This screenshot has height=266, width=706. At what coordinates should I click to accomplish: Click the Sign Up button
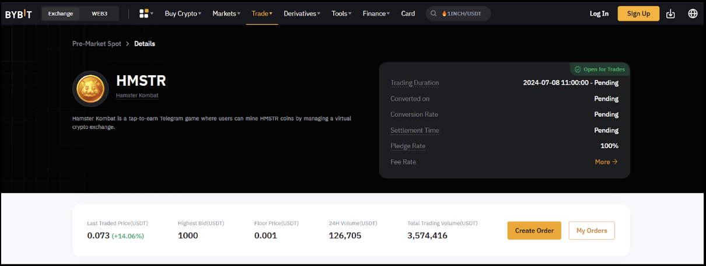point(638,13)
